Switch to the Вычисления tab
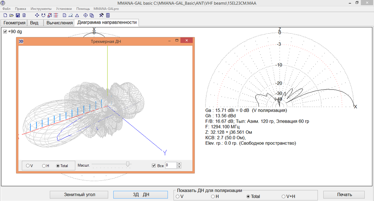 tap(59, 23)
